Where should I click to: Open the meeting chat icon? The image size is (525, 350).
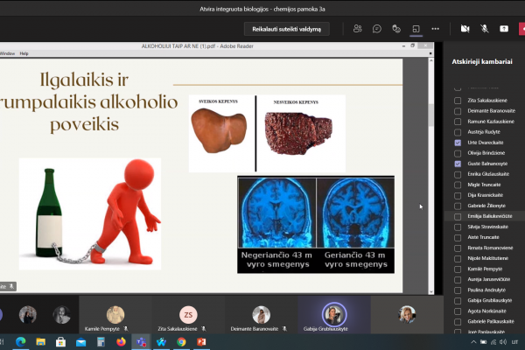pyautogui.click(x=377, y=29)
